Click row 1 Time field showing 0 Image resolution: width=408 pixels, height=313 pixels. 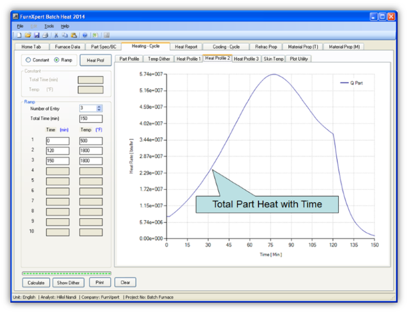click(x=58, y=141)
